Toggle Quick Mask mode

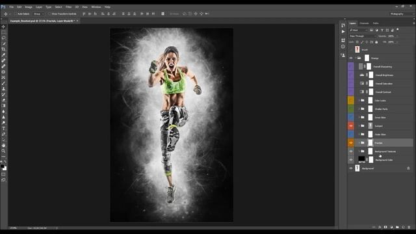pos(3,174)
